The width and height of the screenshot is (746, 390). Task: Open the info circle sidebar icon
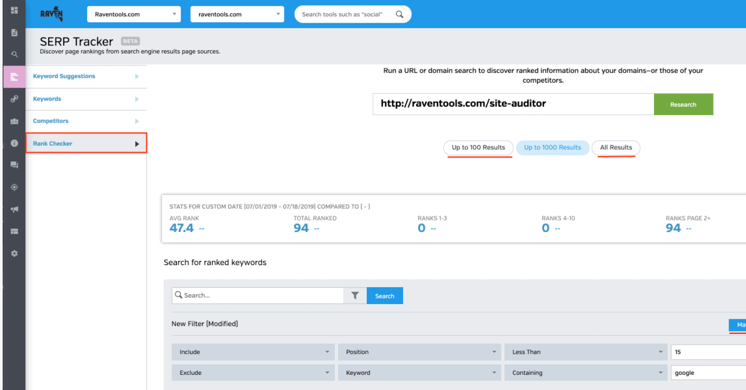(15, 143)
